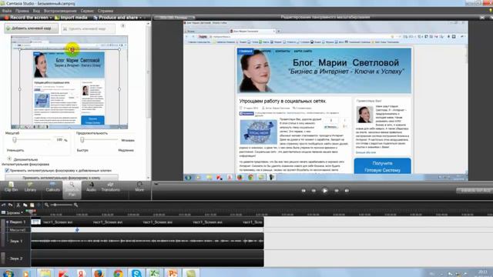493x277 pixels.
Task: Open the Сервис menu
Action: [87, 11]
